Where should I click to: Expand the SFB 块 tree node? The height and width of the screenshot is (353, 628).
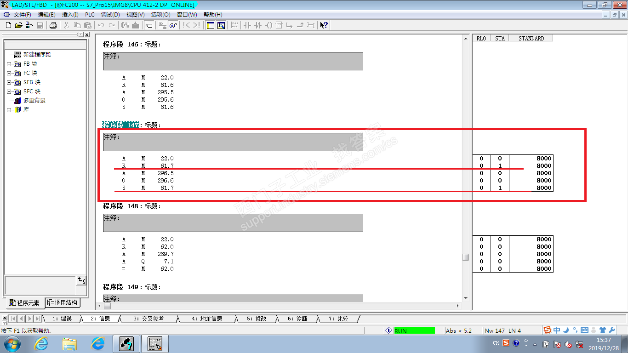pyautogui.click(x=9, y=82)
